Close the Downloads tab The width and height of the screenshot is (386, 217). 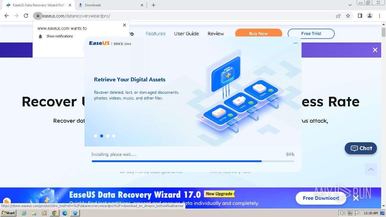click(x=142, y=5)
